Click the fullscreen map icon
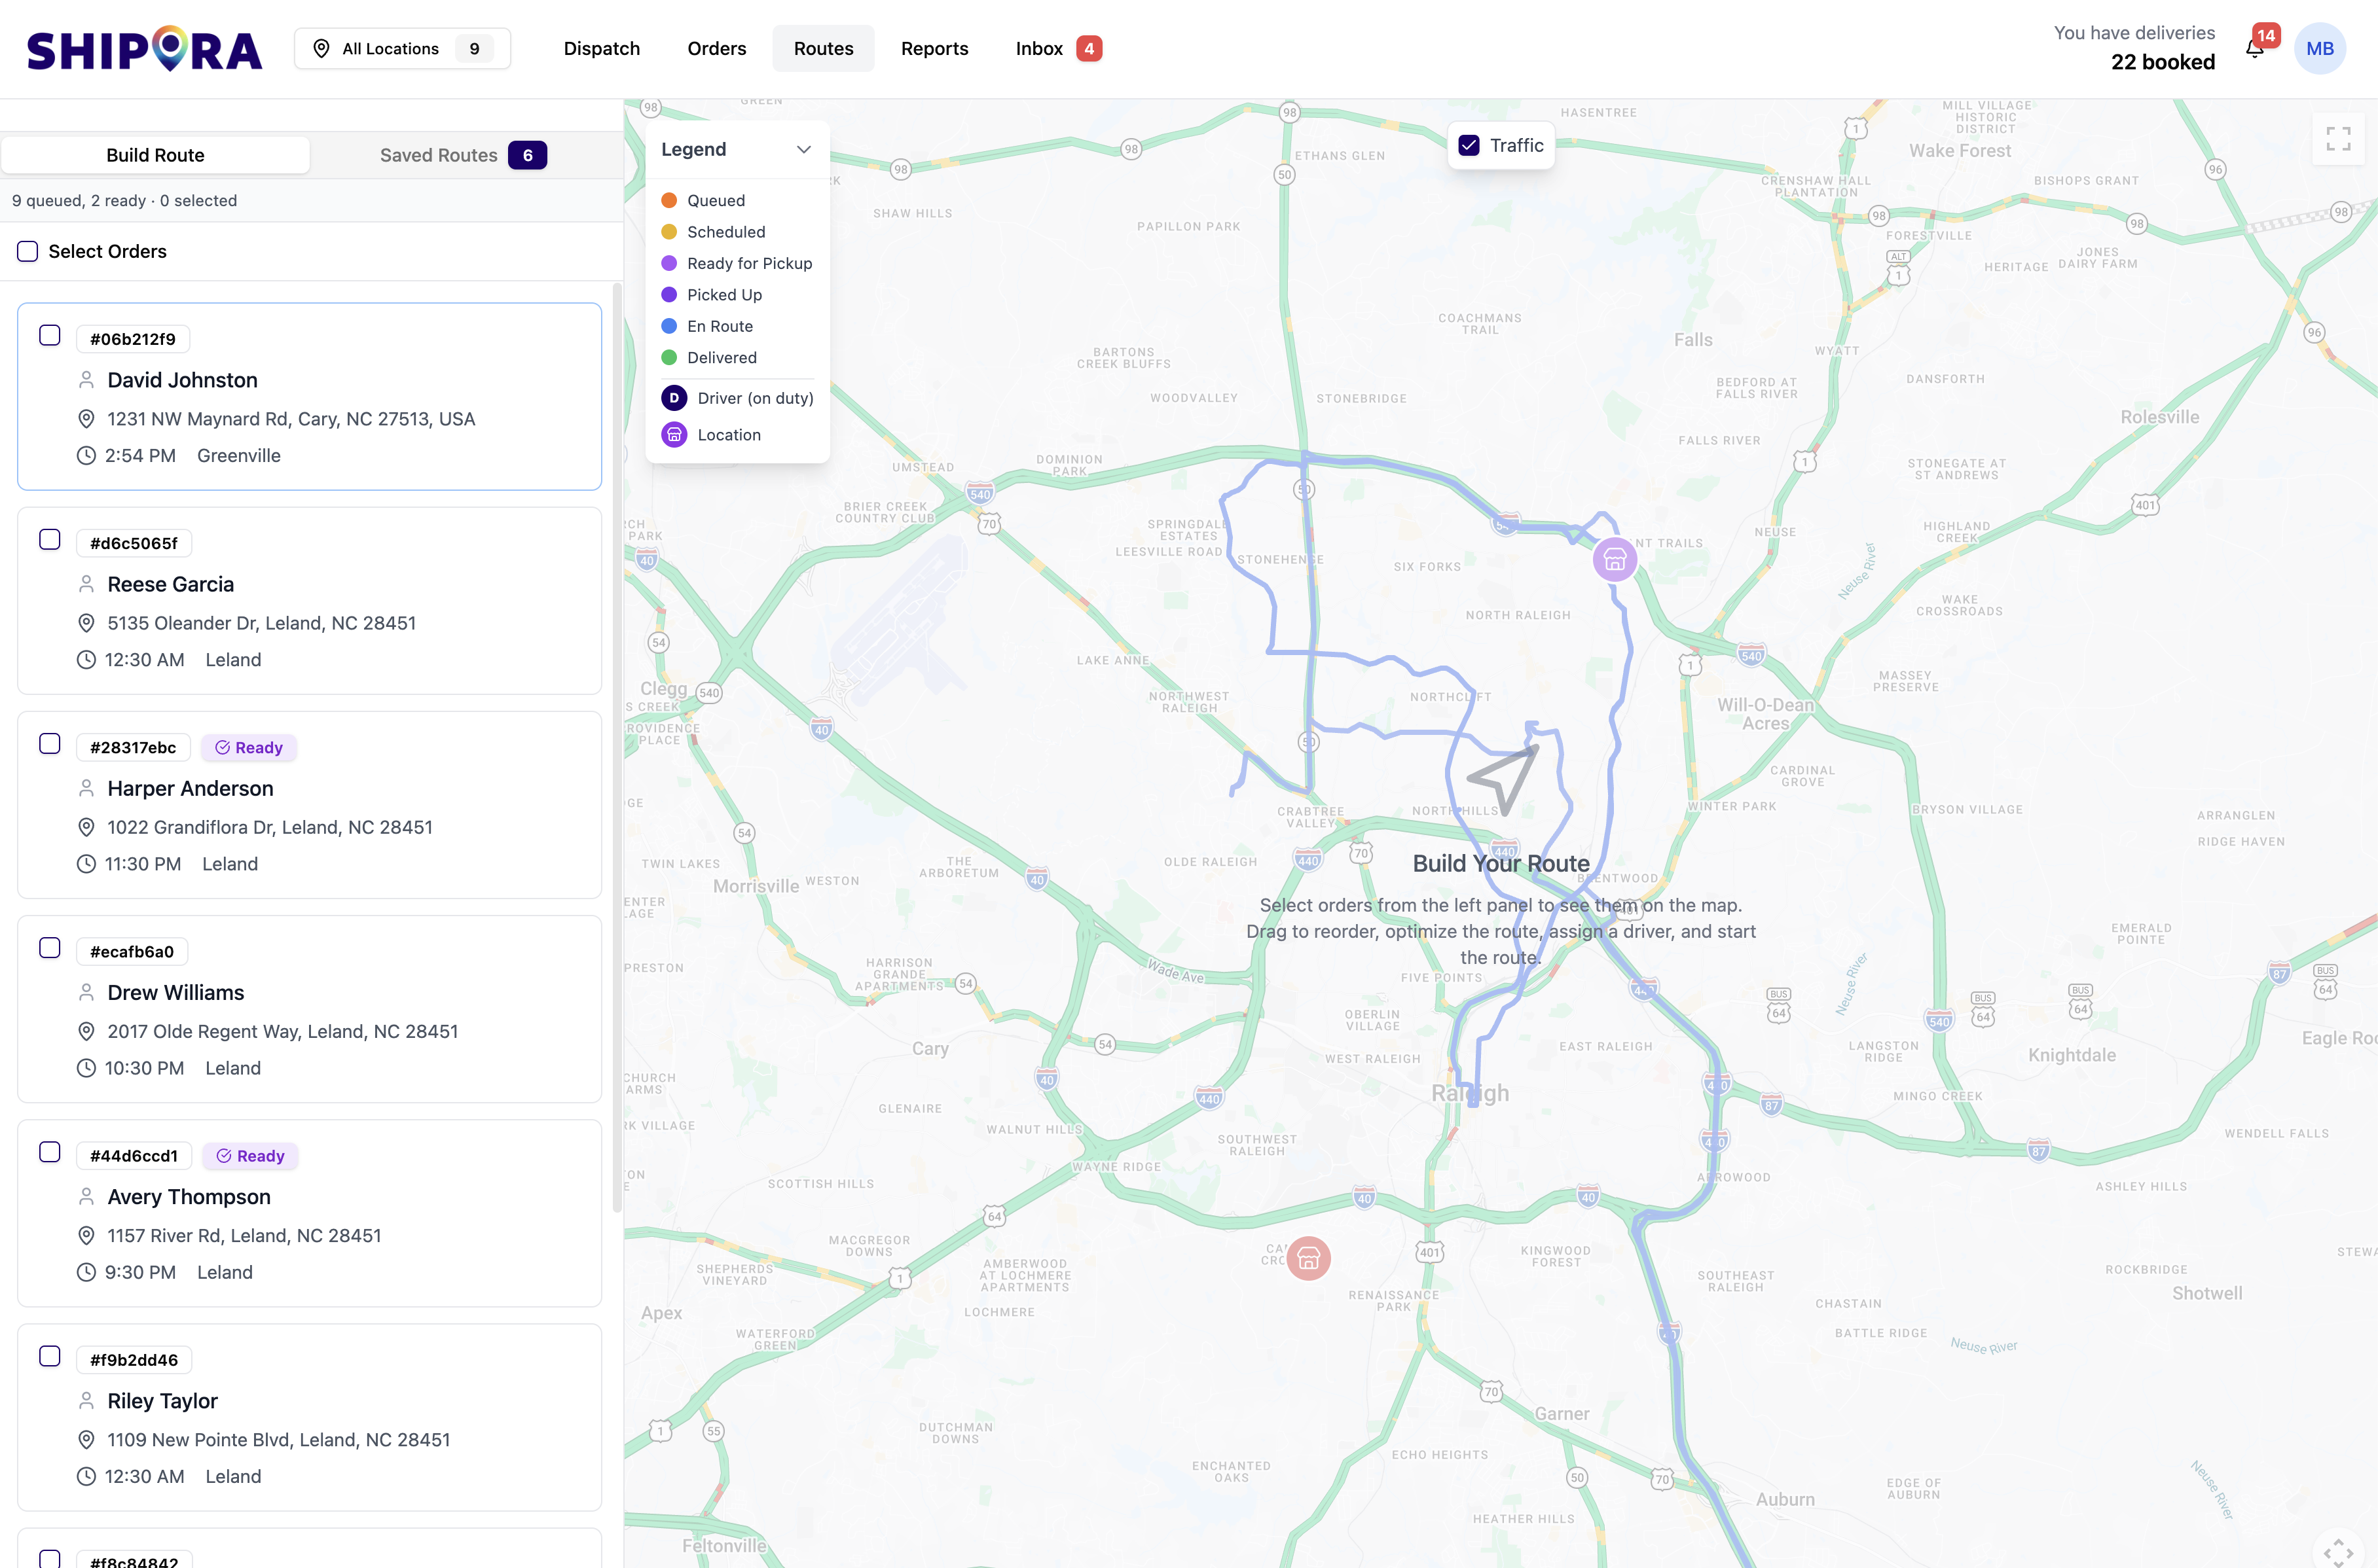Viewport: 2378px width, 1568px height. [2338, 139]
